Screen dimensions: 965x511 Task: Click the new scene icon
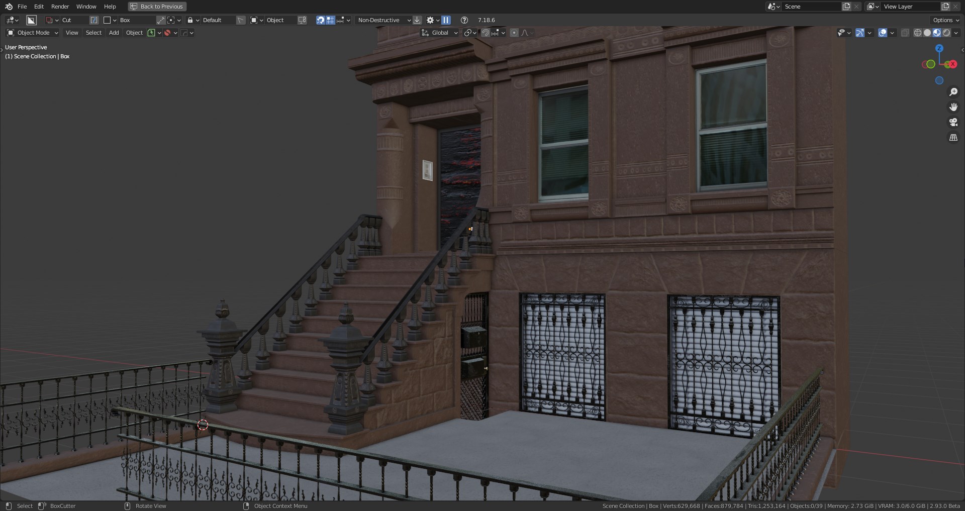click(846, 7)
